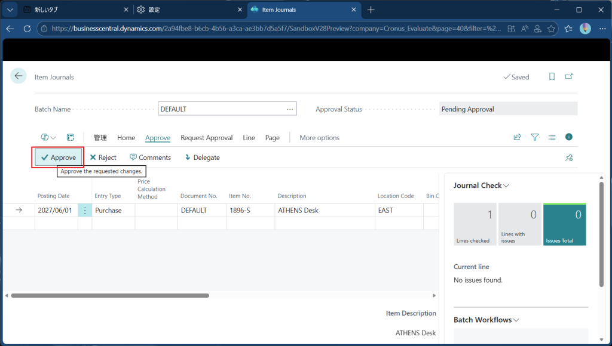
Task: Click the share icon in action bar
Action: [517, 137]
